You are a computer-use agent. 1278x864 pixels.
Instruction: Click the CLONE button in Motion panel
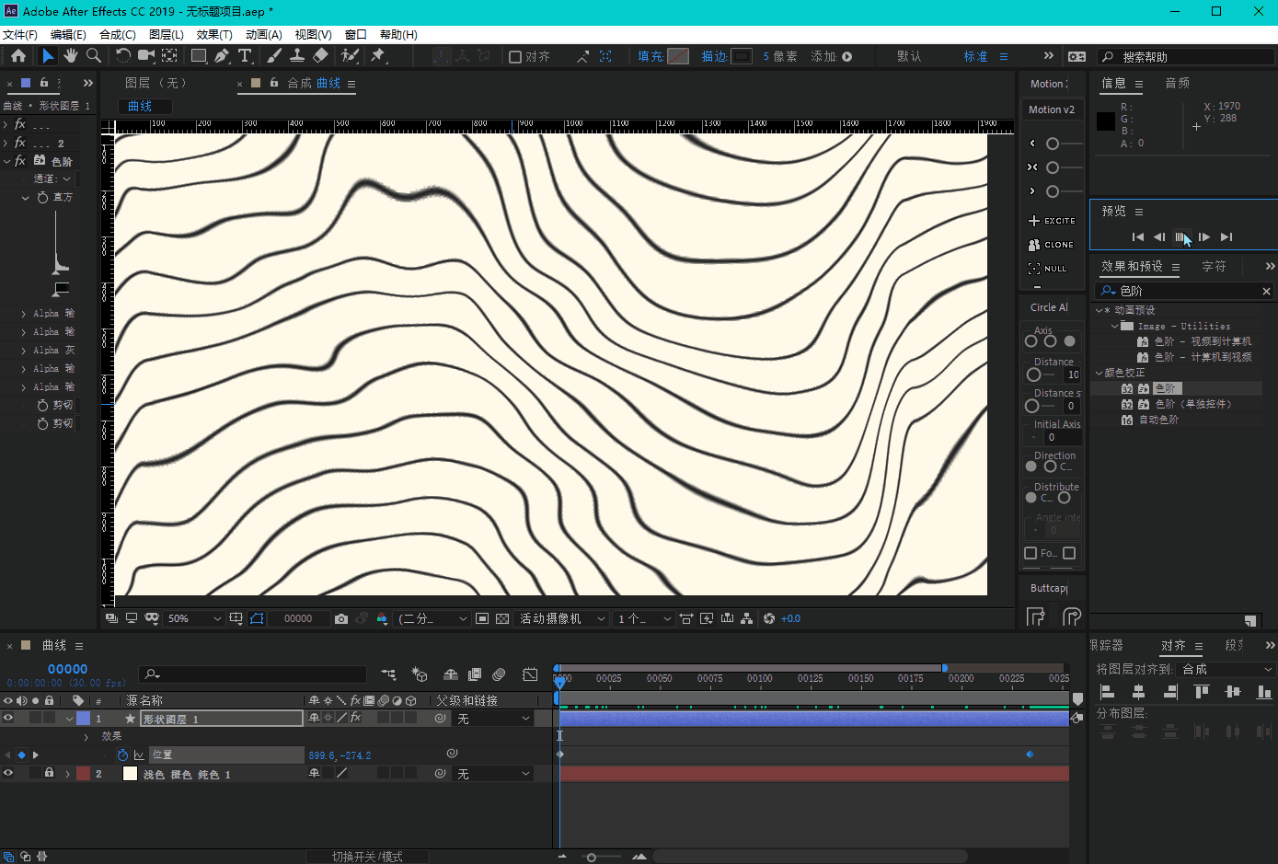click(1052, 245)
